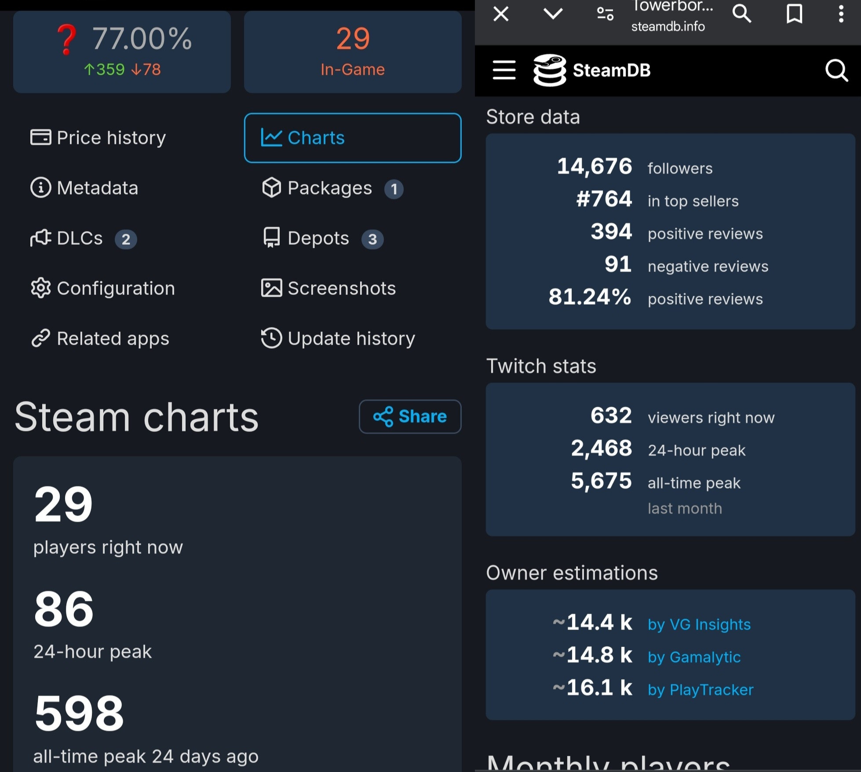Click the Metadata info icon
The width and height of the screenshot is (861, 772).
pyautogui.click(x=40, y=188)
